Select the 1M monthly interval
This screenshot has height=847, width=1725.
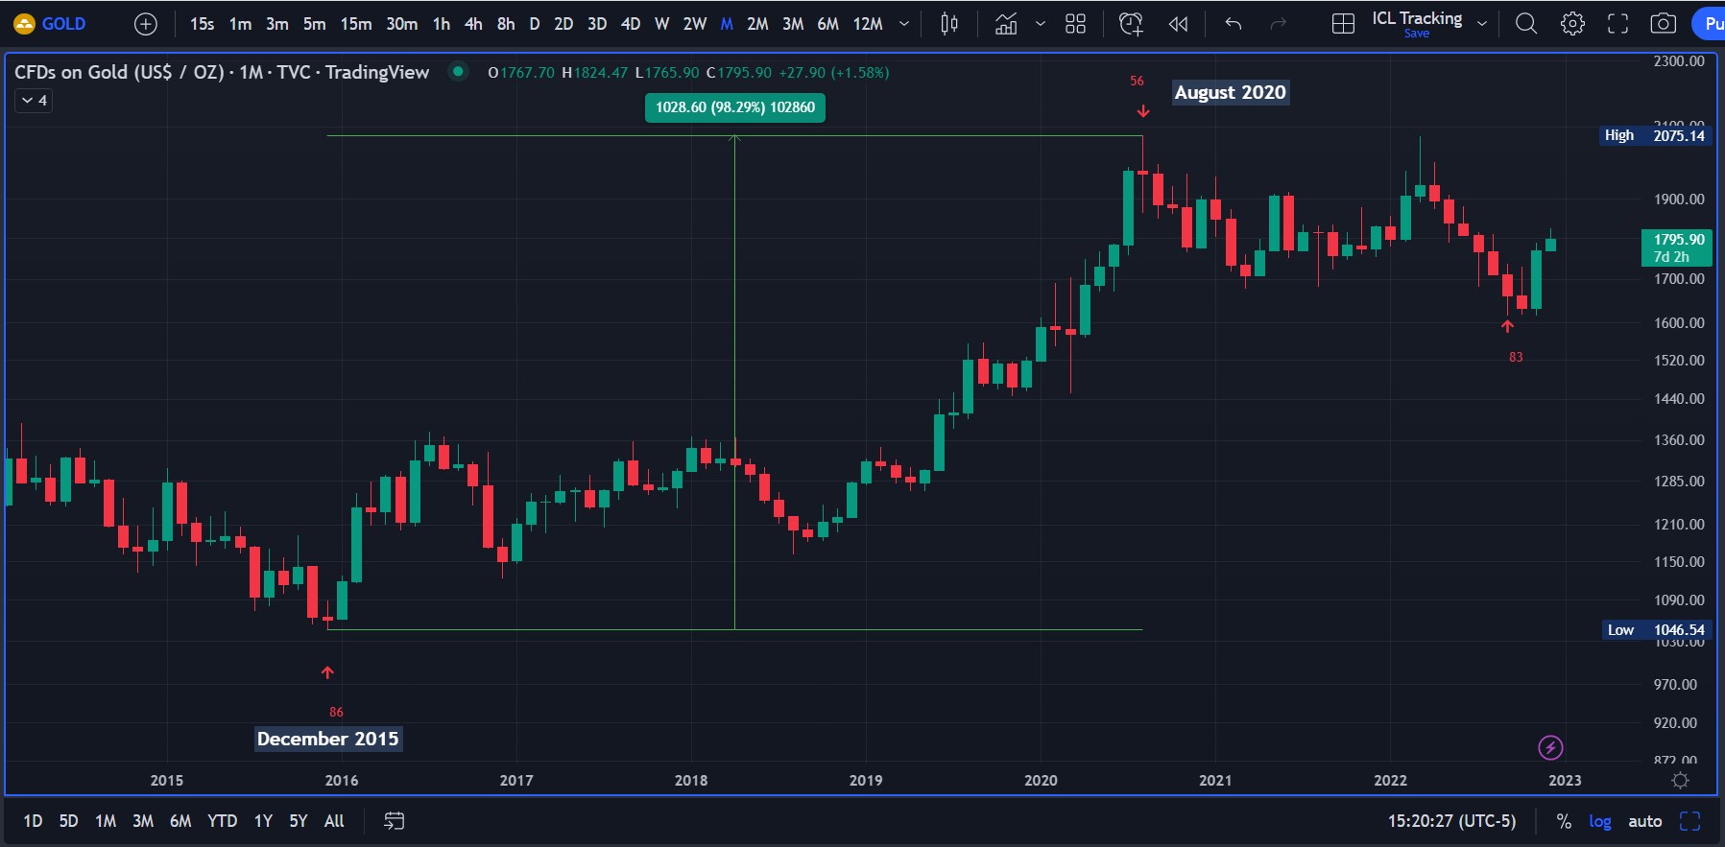727,24
